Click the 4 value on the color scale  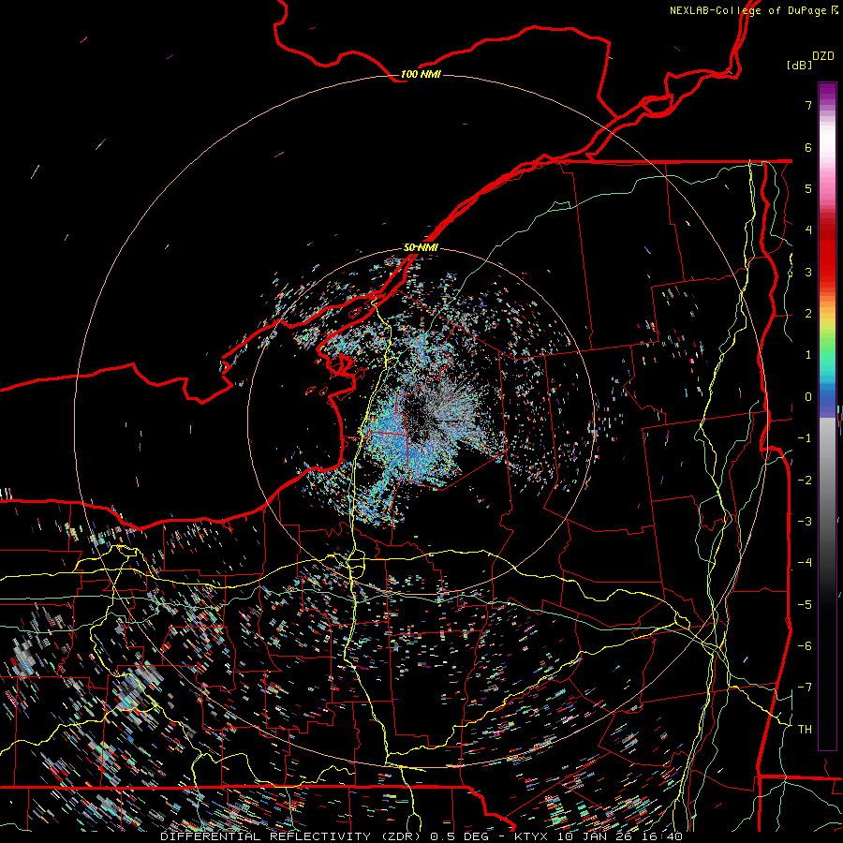tap(808, 230)
